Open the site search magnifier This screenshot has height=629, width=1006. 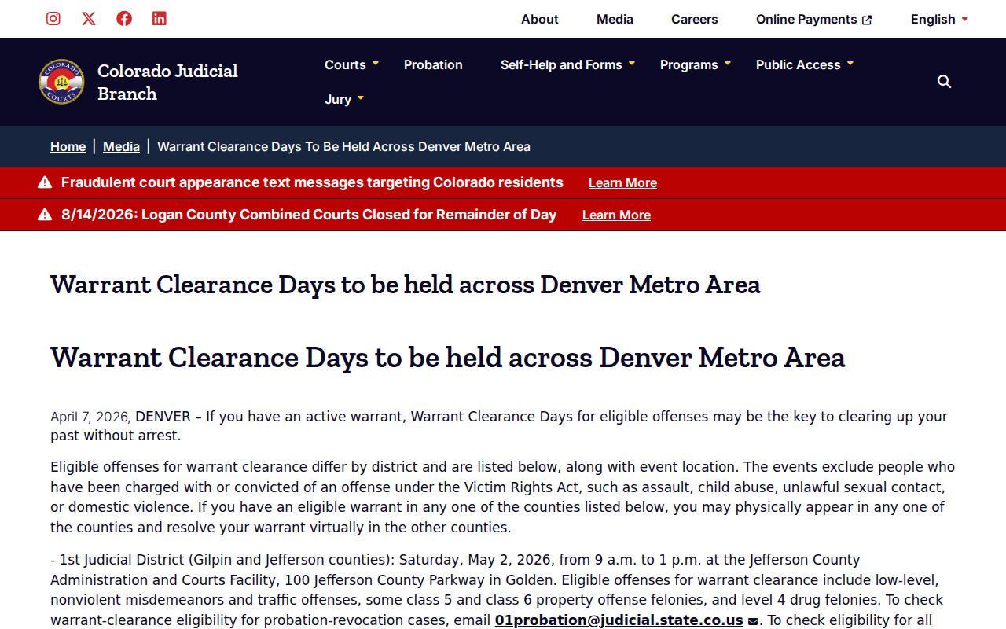tap(945, 82)
